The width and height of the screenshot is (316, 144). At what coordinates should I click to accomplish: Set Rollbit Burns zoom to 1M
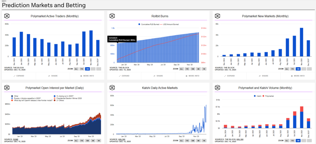point(204,69)
